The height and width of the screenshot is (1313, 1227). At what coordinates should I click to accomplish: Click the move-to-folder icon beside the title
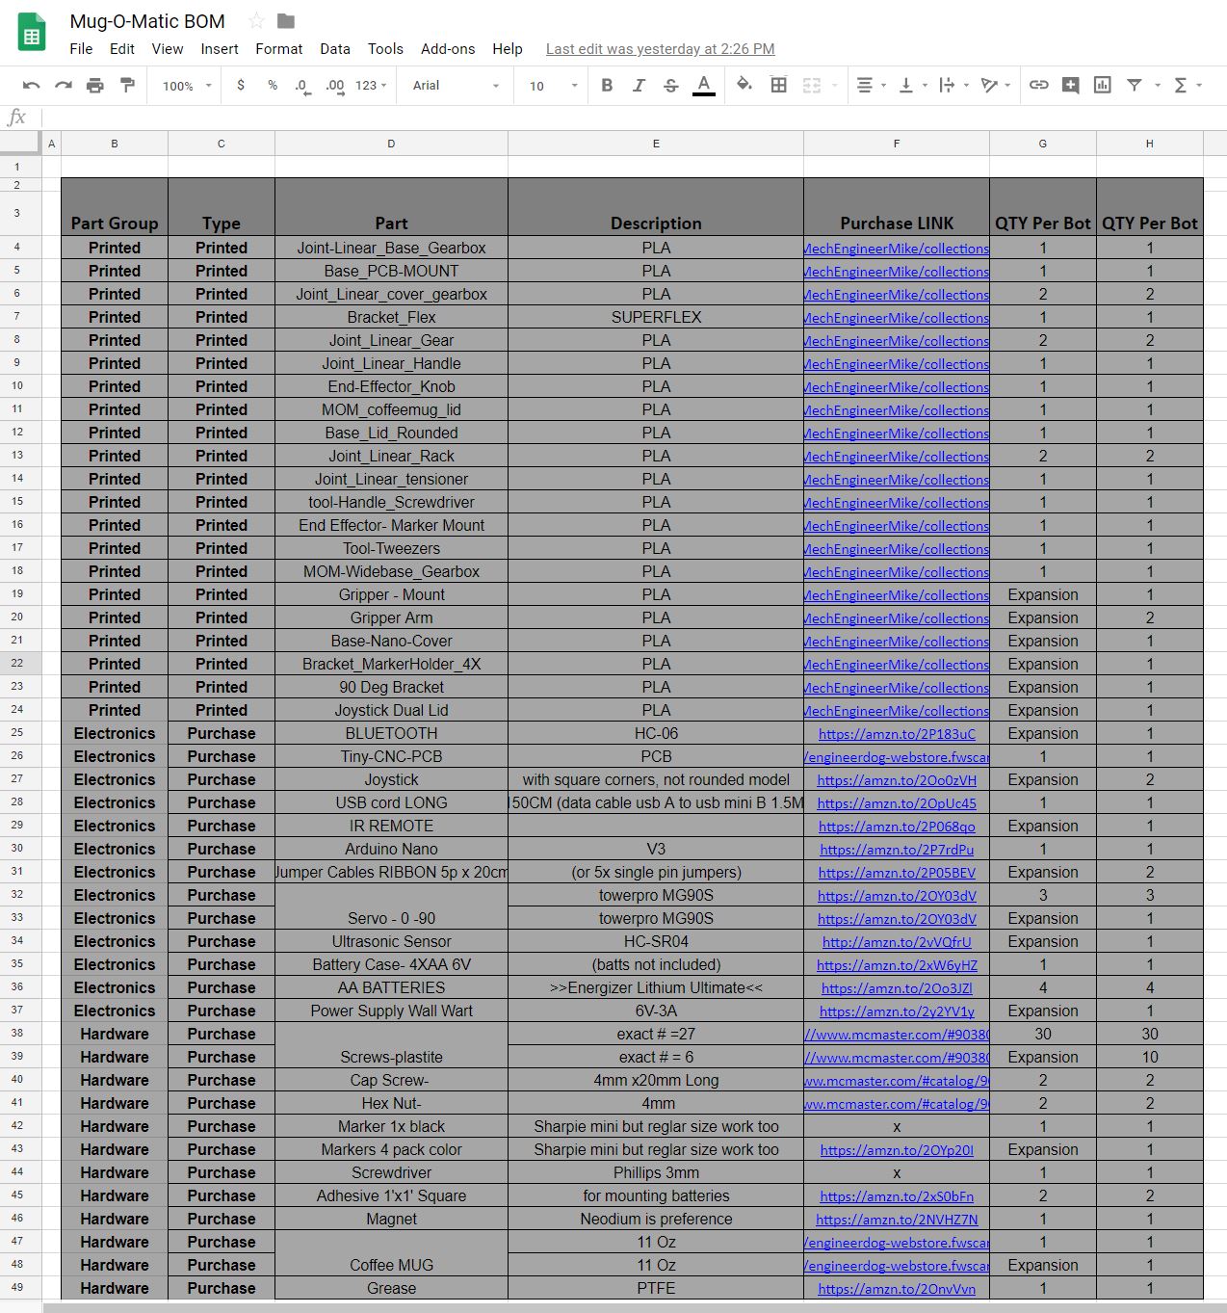[x=286, y=21]
